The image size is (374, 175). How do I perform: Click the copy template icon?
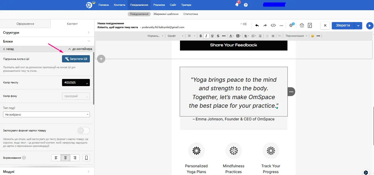[x=310, y=25]
